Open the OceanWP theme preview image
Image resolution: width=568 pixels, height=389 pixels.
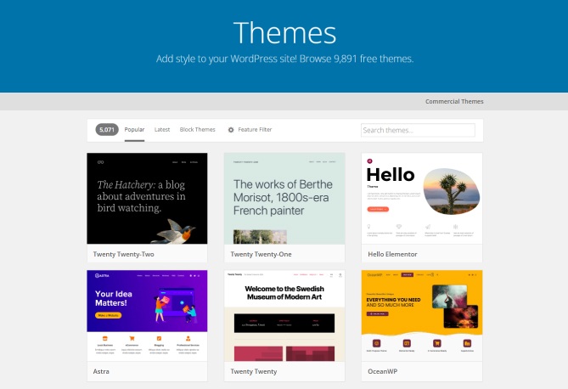(422, 315)
